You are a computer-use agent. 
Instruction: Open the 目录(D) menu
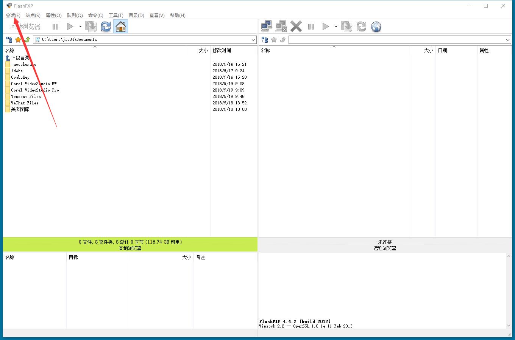tap(136, 16)
